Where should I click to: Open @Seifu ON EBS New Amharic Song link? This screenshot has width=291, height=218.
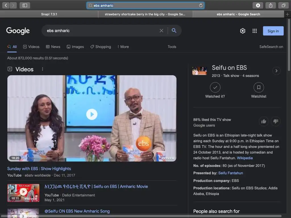(x=77, y=211)
